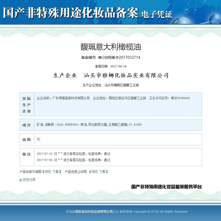Image resolution: width=221 pixels, height=221 pixels.
Task: Click manufacturer address 汕头市潮南区雅娜工业城
Action: point(121,85)
